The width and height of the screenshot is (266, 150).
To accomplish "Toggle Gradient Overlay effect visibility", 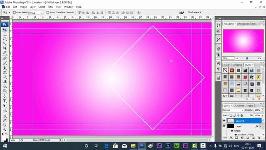I will coord(236,135).
